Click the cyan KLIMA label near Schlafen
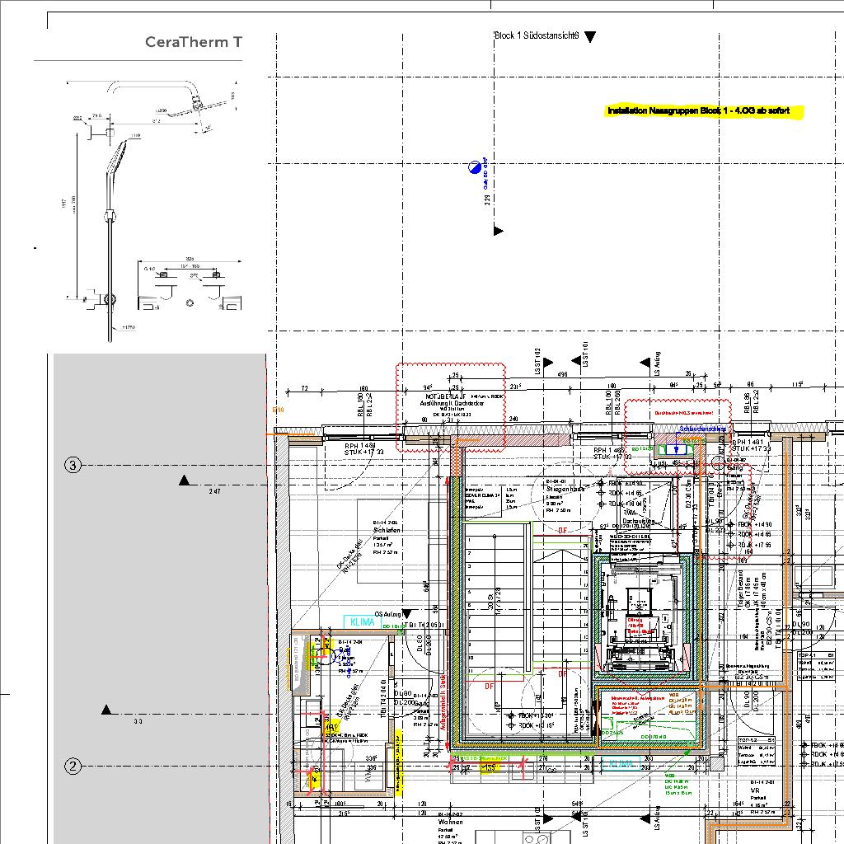The image size is (844, 844). (x=363, y=622)
